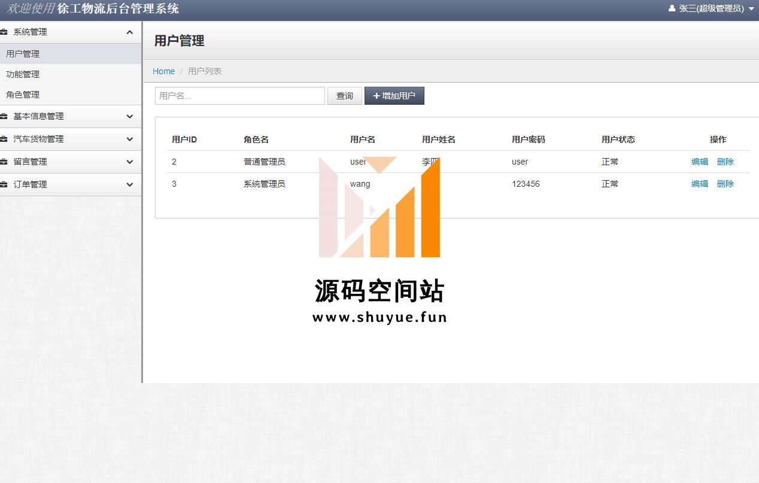The image size is (759, 483).
Task: Select the wang username cell
Action: coord(360,184)
